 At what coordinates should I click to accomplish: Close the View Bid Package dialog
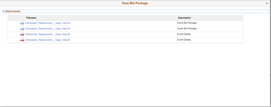point(267,3)
